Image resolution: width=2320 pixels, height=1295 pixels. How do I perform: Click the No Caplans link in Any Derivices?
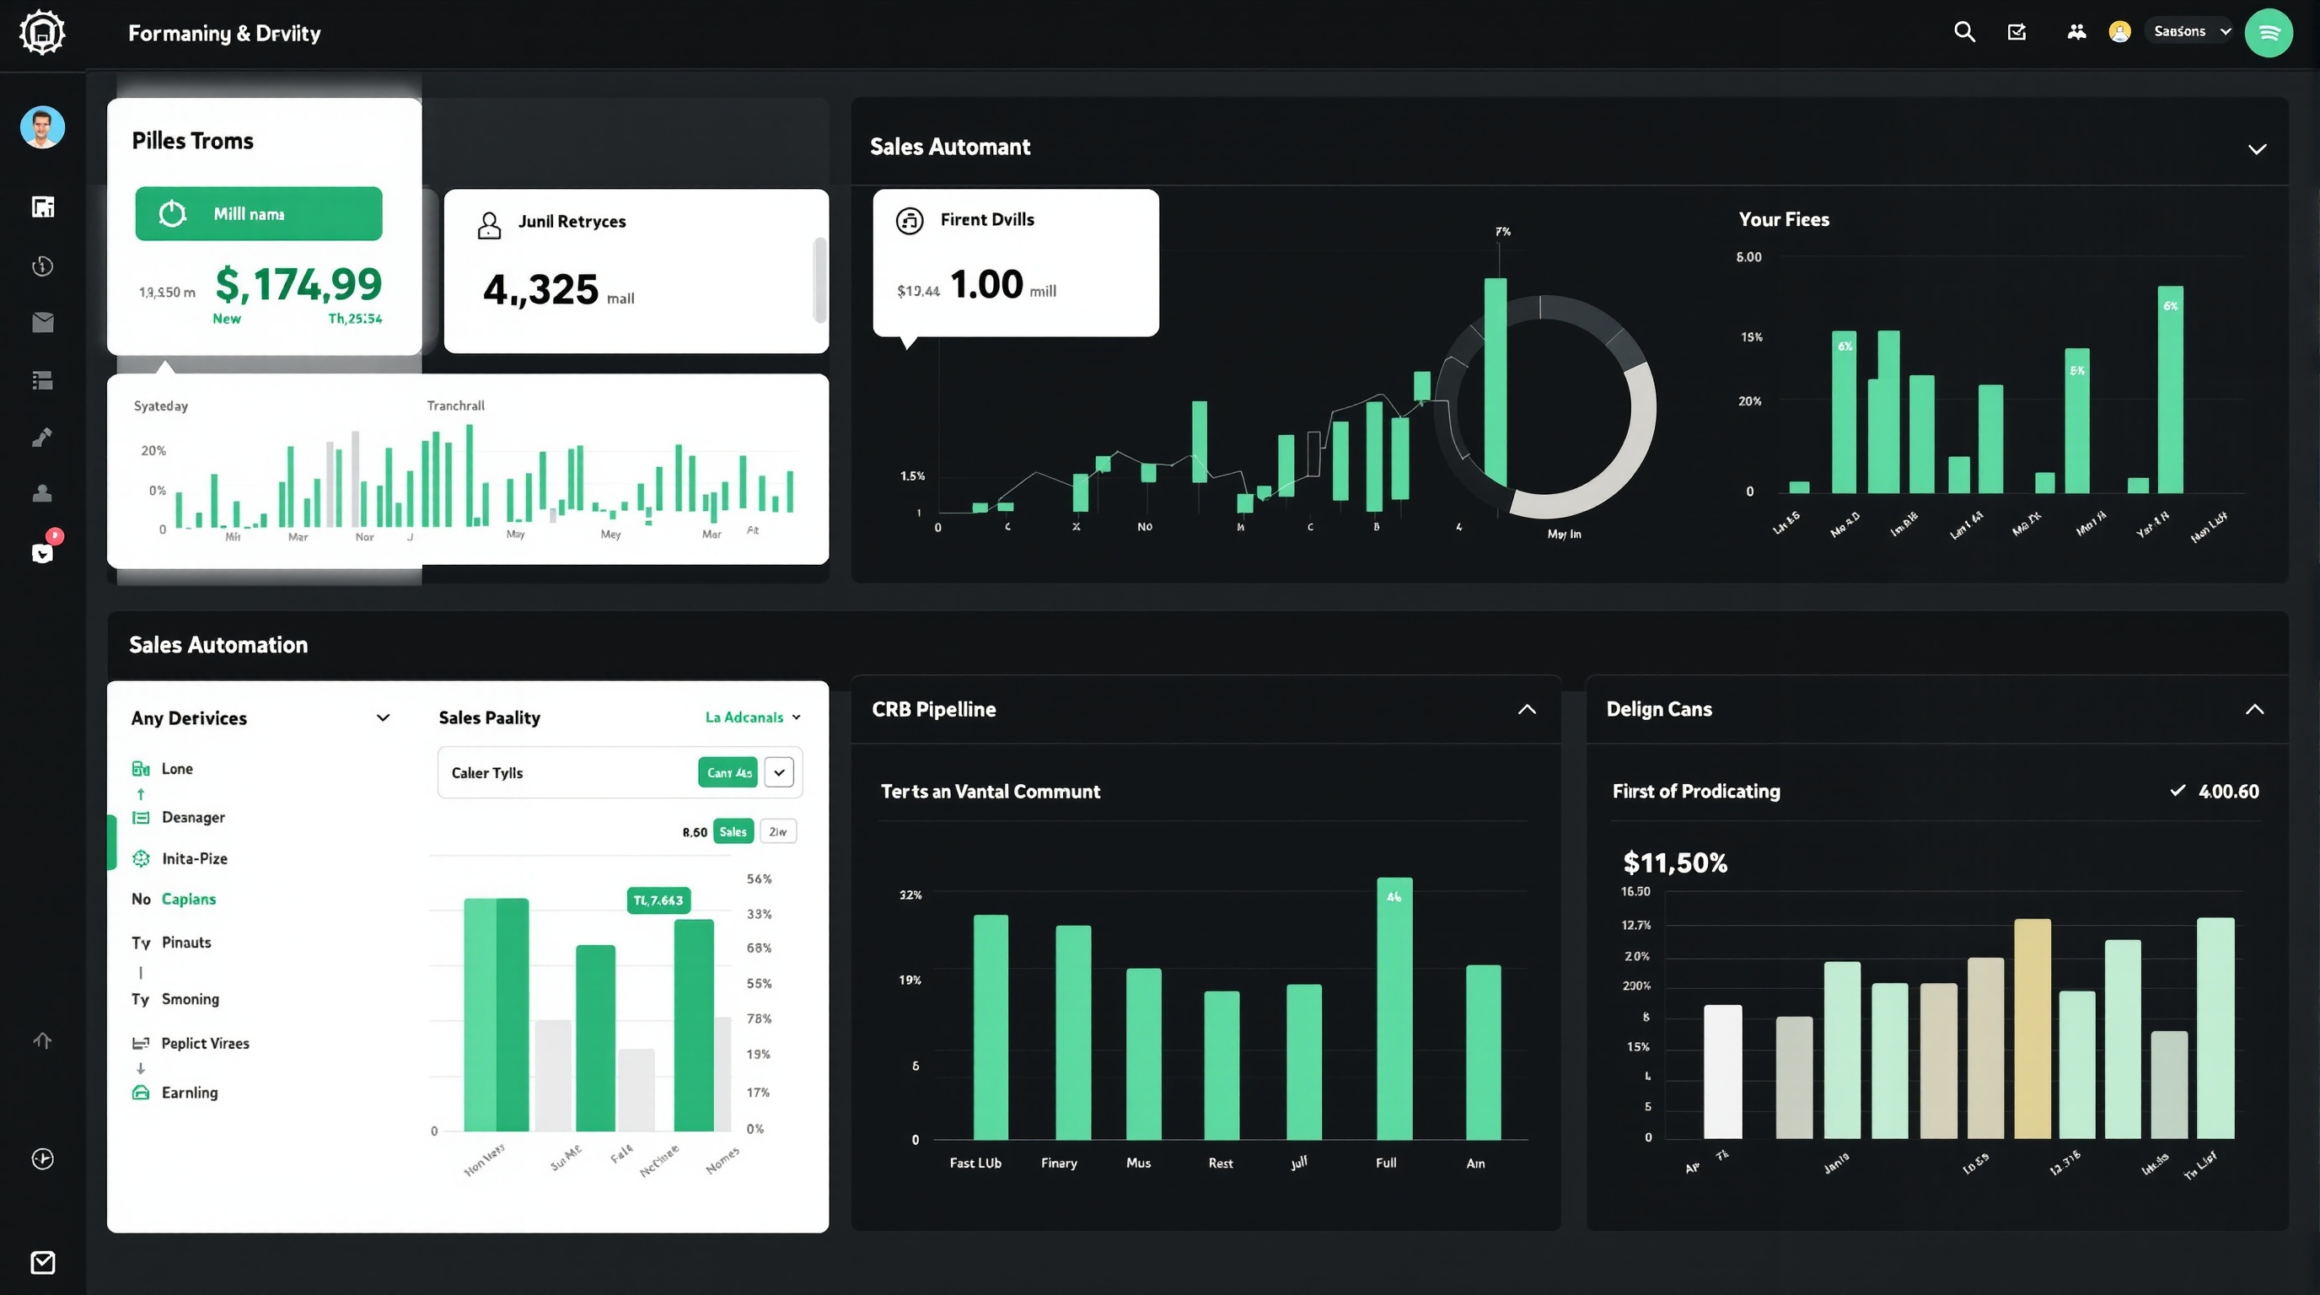(x=188, y=899)
